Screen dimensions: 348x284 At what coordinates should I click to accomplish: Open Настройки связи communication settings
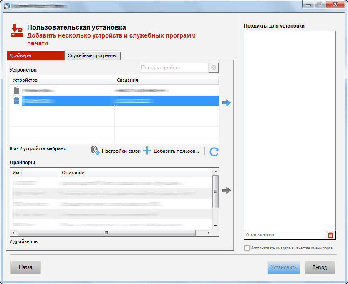pos(121,151)
